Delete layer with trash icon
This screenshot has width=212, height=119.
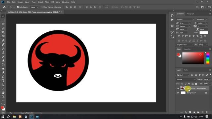point(207,112)
